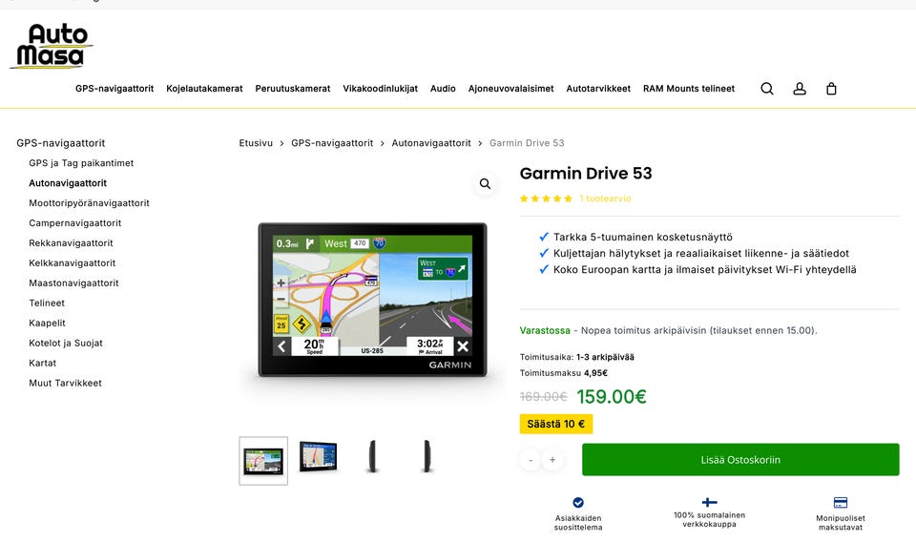The image size is (916, 543).
Task: Open Autotarvikkeet menu
Action: 598,88
